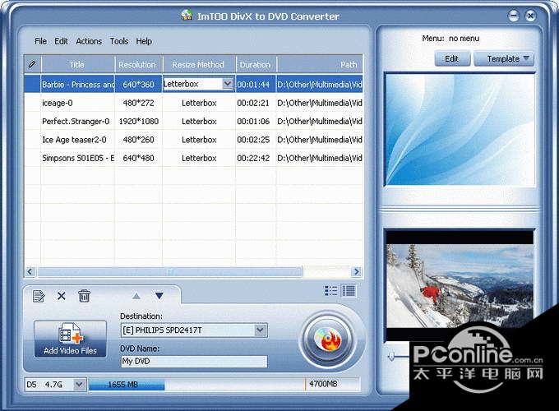Select the iceage-0 row

(x=193, y=103)
